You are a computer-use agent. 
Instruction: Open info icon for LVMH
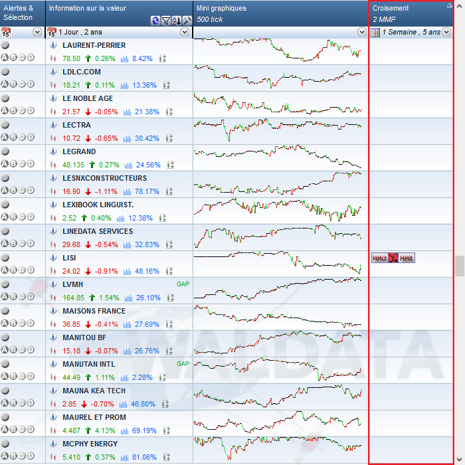pyautogui.click(x=53, y=284)
